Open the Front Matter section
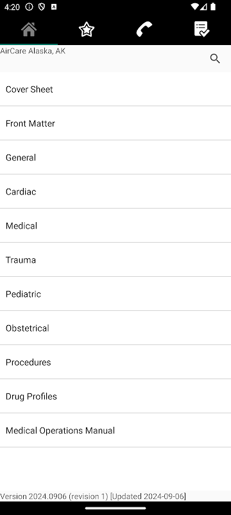Screen dimensions: 231x515 point(116,123)
